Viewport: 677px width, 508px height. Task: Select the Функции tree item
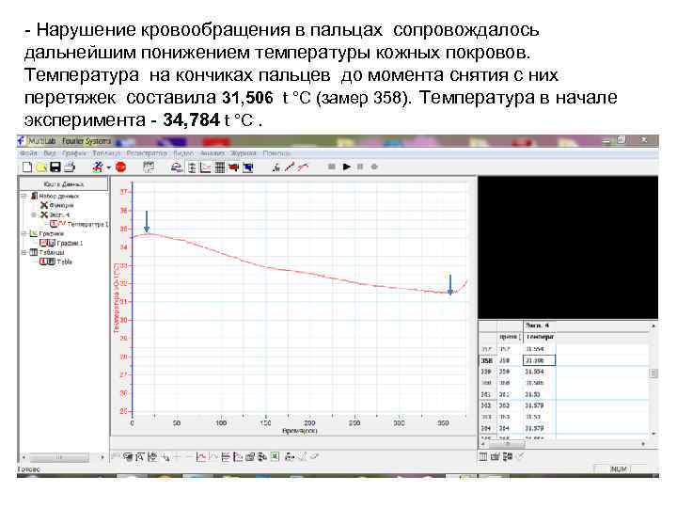(x=61, y=206)
